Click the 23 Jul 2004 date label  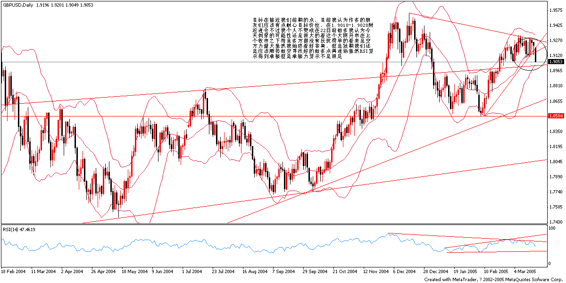coord(224,272)
